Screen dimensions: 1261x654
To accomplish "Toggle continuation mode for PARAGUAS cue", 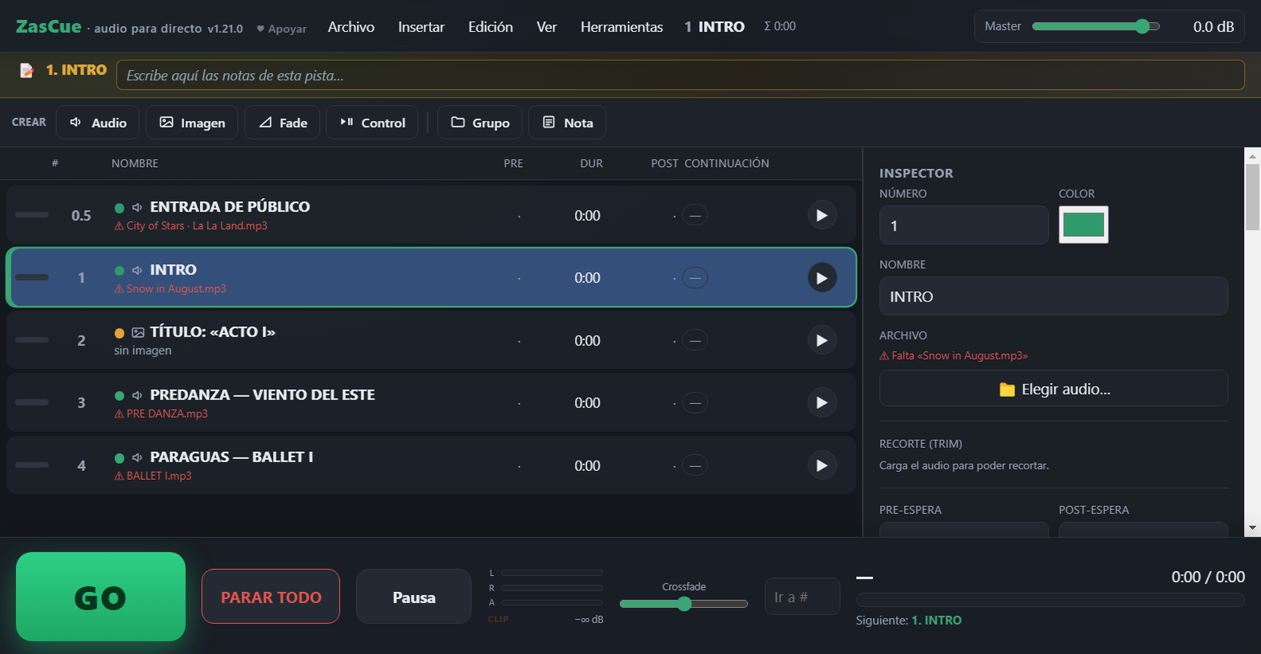I will (695, 465).
